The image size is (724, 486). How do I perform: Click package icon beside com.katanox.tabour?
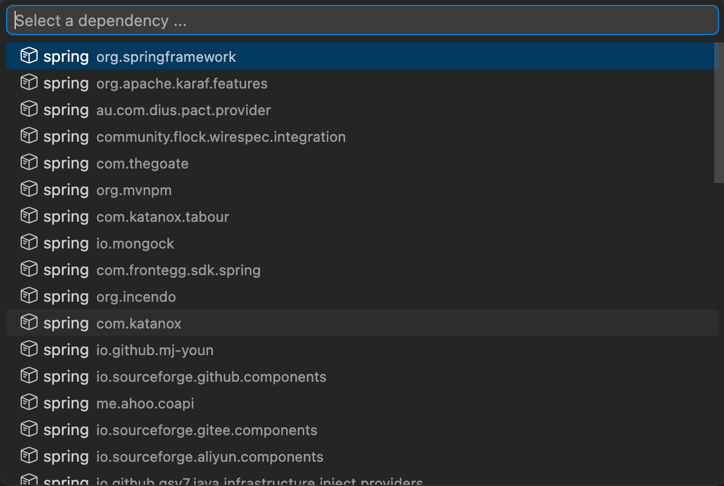(x=29, y=216)
